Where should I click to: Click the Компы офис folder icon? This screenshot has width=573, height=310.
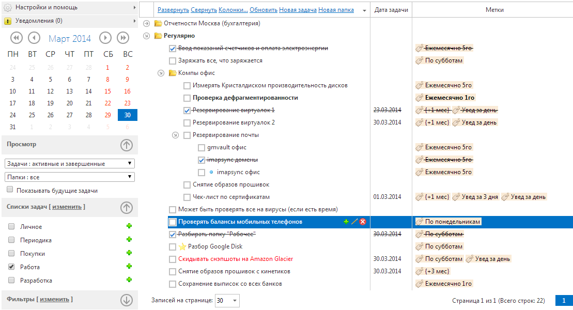[x=173, y=73]
